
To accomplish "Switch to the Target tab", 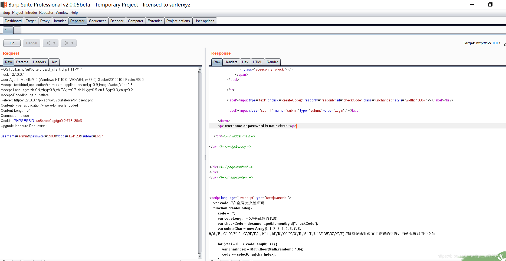I will click(31, 21).
